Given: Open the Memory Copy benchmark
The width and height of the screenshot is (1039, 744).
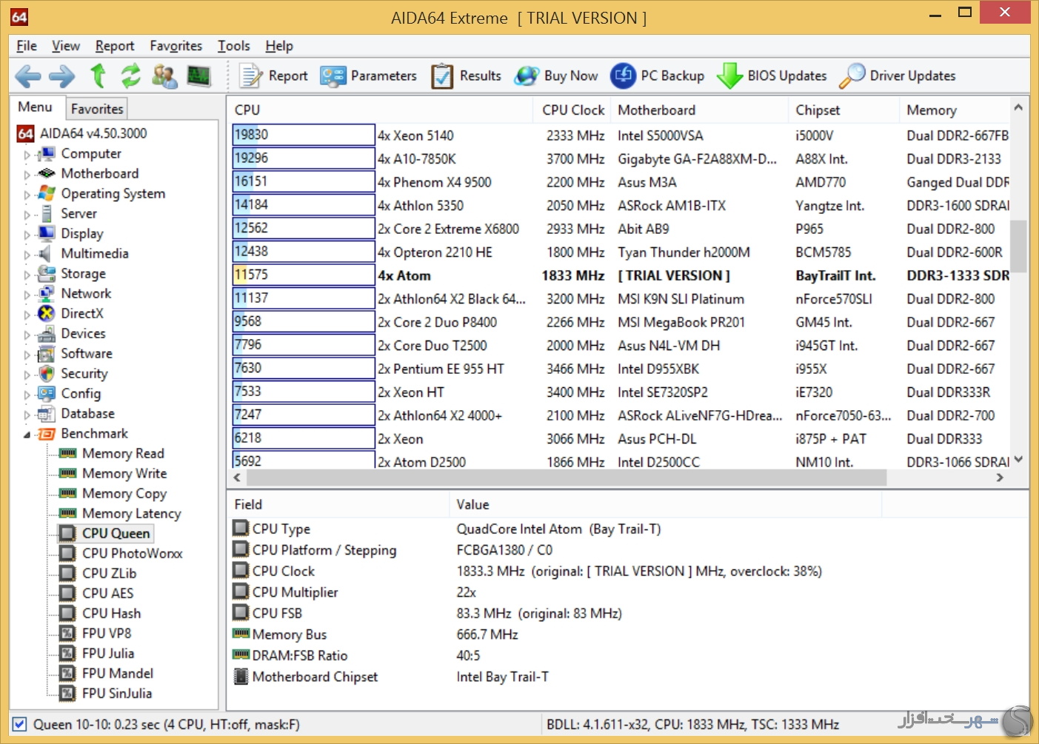Looking at the screenshot, I should 124,493.
